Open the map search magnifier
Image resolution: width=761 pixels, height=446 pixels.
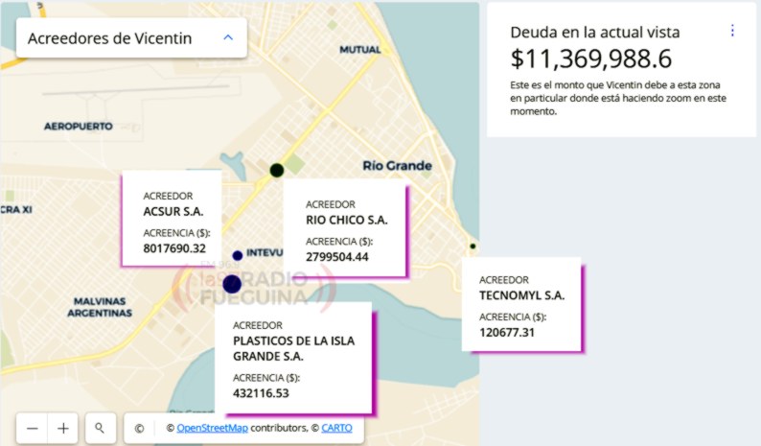pyautogui.click(x=100, y=428)
